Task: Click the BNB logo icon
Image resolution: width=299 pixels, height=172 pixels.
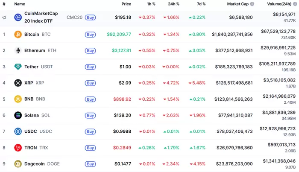Action: coord(18,99)
